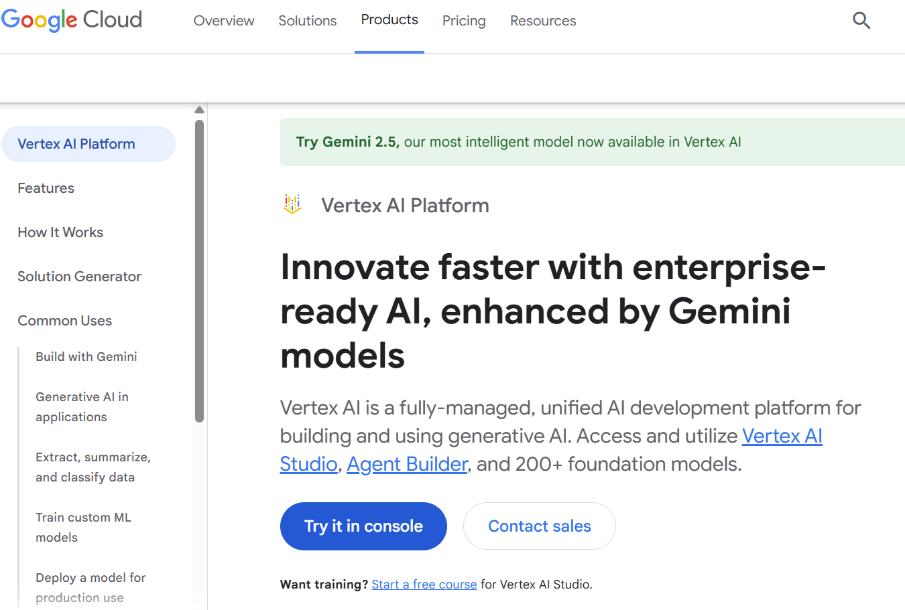
Task: Open the search magnifier icon
Action: [x=861, y=21]
